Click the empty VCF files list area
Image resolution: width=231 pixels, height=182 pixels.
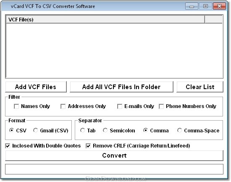[x=114, y=50]
